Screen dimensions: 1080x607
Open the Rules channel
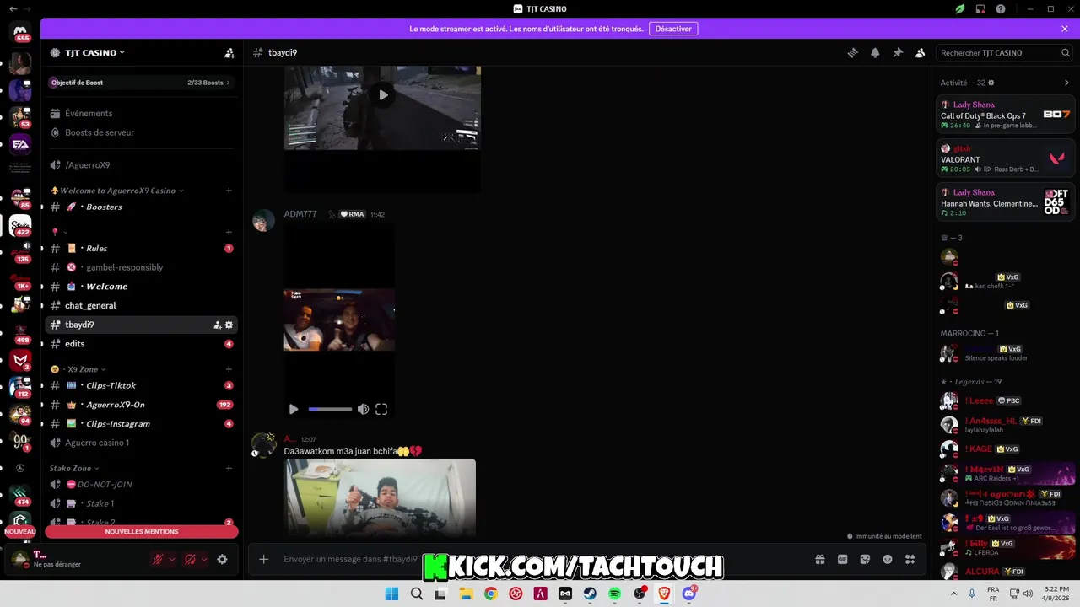coord(141,248)
